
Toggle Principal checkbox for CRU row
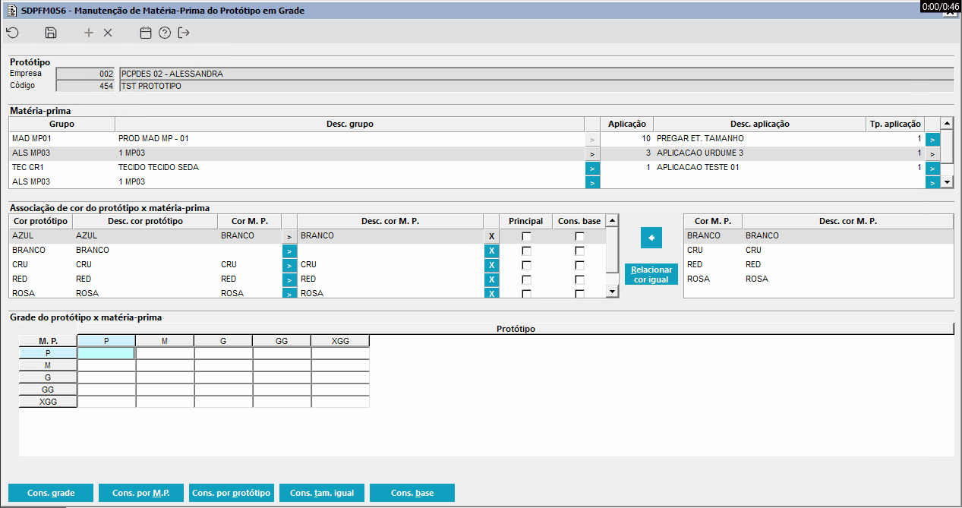pyautogui.click(x=526, y=266)
